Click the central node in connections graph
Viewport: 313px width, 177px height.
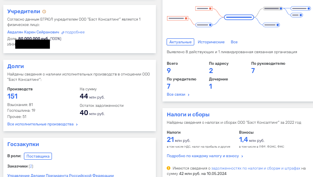click(x=239, y=17)
